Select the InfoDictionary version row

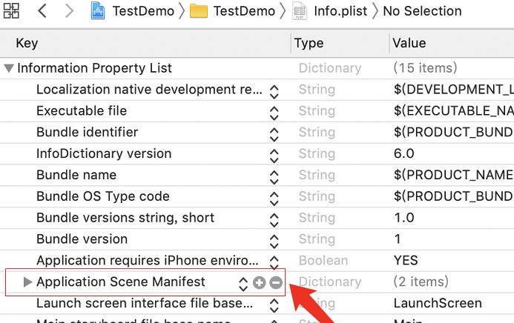[x=104, y=154]
